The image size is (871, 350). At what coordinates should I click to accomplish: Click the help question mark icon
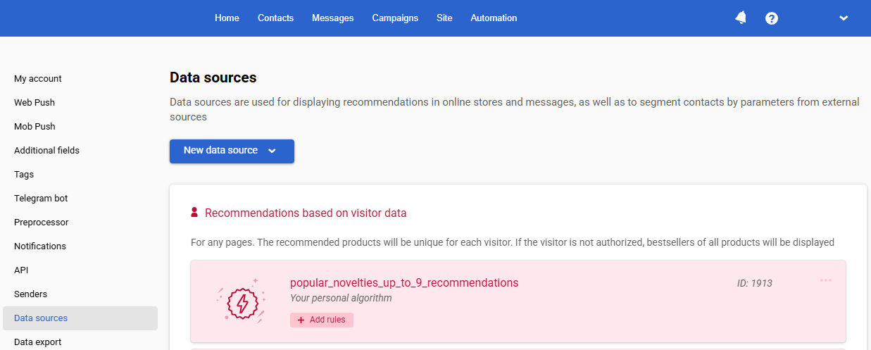click(772, 18)
